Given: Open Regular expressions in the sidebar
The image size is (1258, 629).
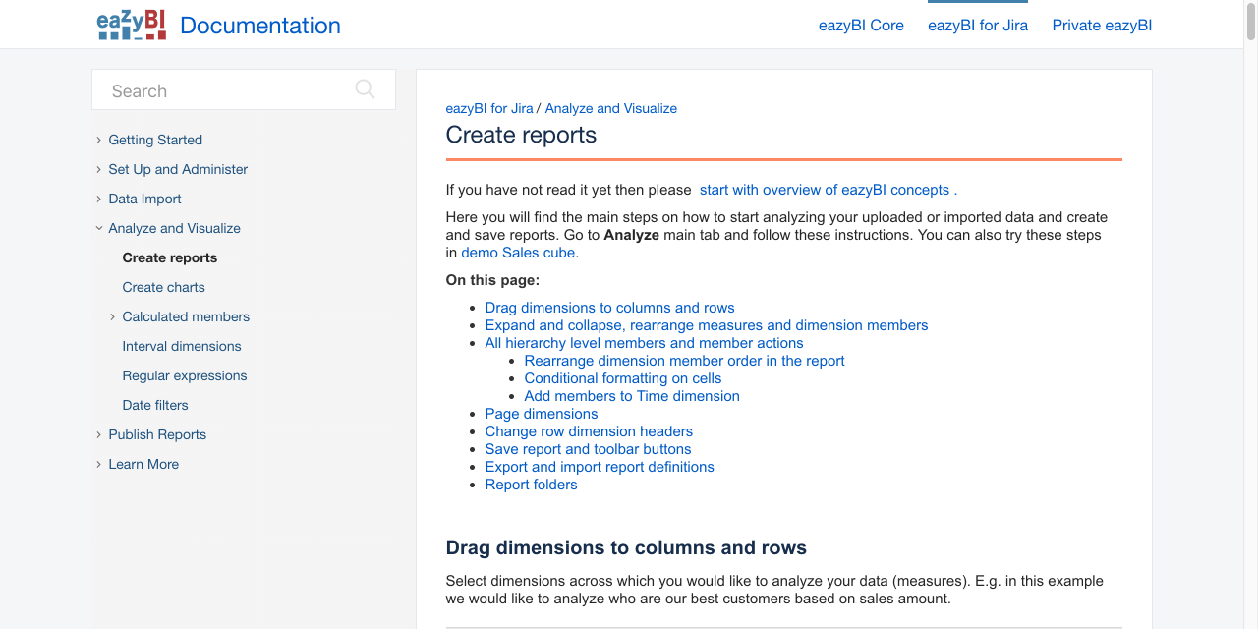Looking at the screenshot, I should pyautogui.click(x=185, y=375).
